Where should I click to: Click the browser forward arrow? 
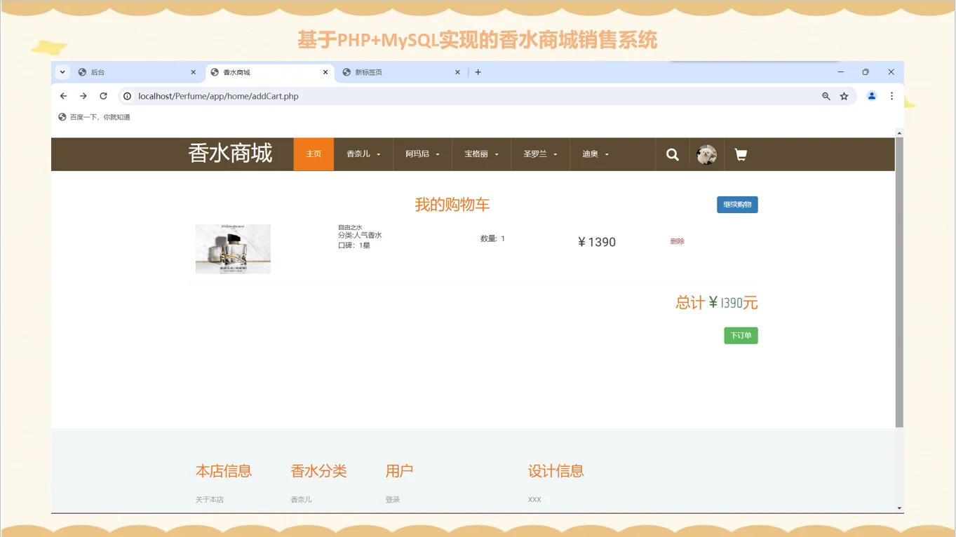coord(83,96)
